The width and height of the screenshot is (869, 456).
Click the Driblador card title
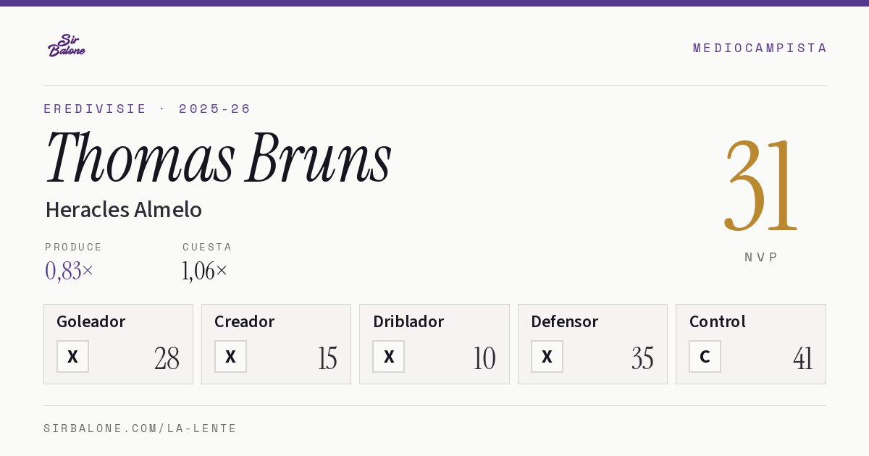point(408,321)
